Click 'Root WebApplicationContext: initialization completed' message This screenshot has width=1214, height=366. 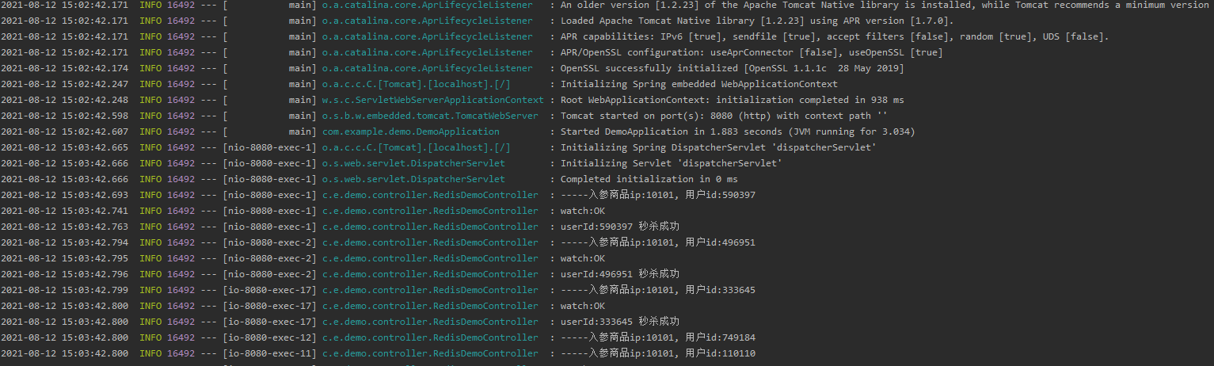pyautogui.click(x=732, y=100)
